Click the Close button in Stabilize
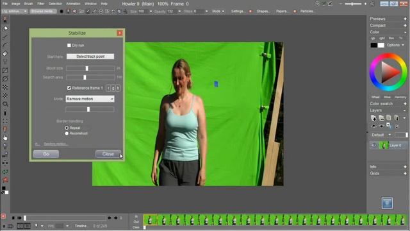The width and height of the screenshot is (410, 231). pyautogui.click(x=108, y=154)
